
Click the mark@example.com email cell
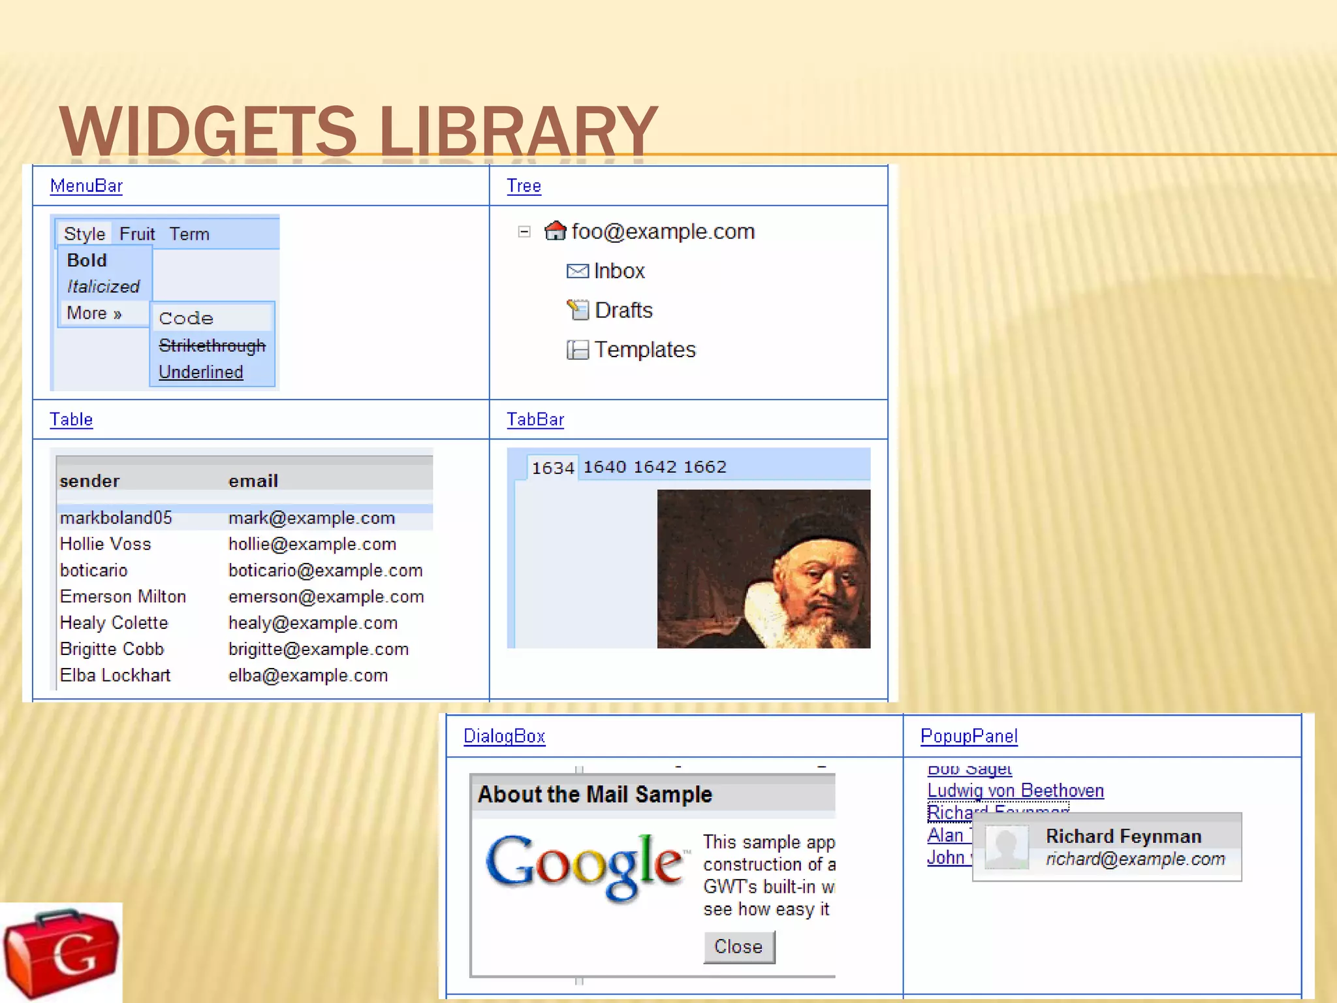[x=311, y=518]
